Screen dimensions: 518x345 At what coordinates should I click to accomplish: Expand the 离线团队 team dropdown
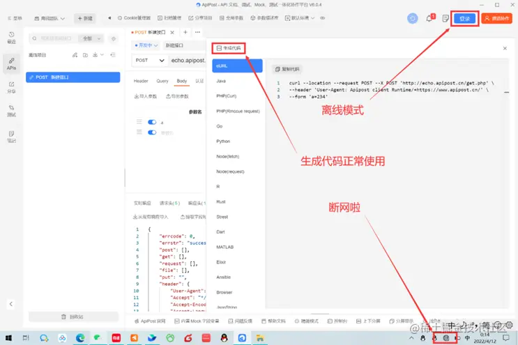pos(49,19)
